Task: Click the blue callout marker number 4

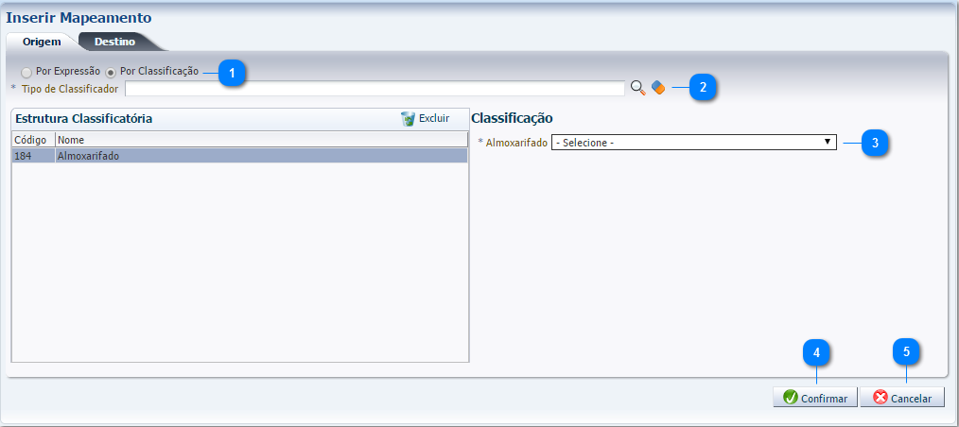Action: (816, 351)
